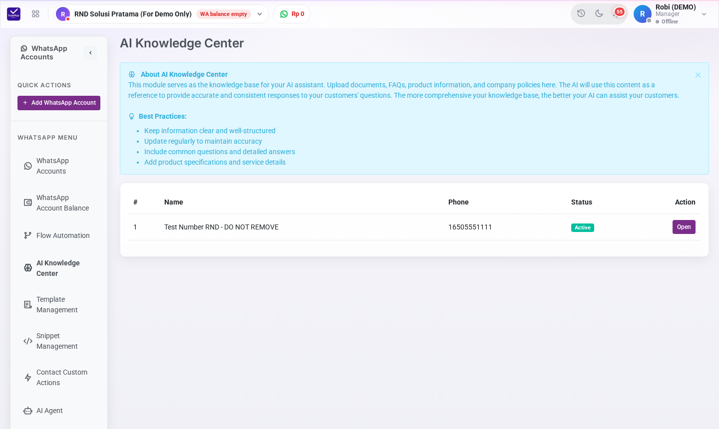Viewport: 719px width, 429px height.
Task: Open notifications bell with 55 badge
Action: pyautogui.click(x=618, y=13)
